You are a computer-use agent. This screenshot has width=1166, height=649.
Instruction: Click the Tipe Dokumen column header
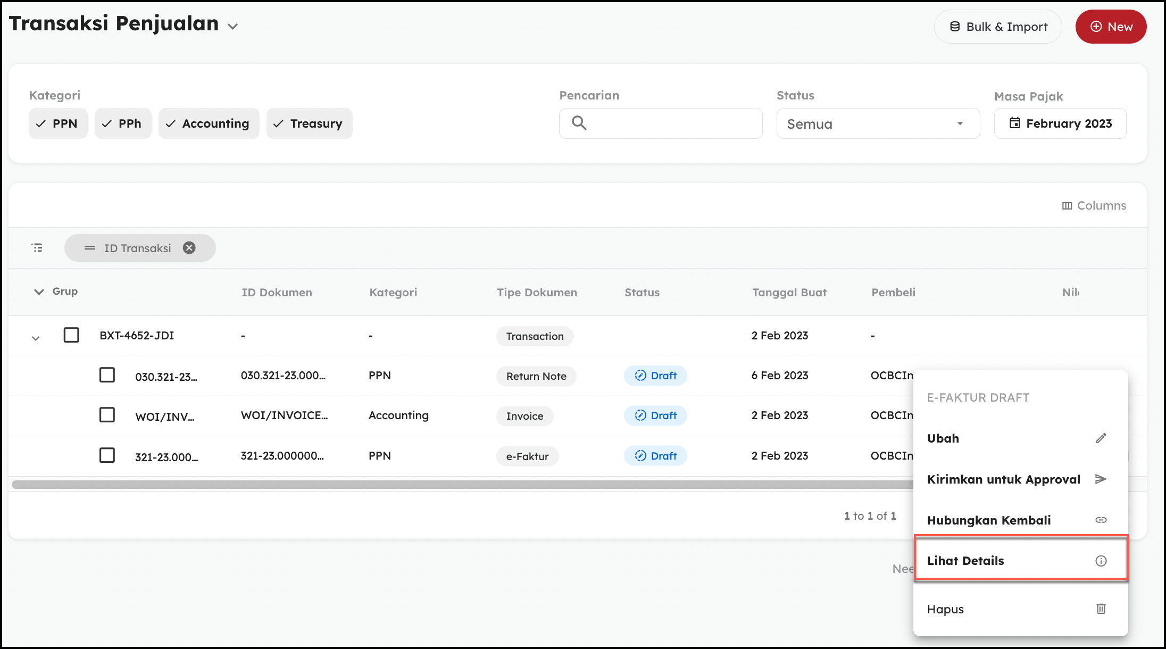pyautogui.click(x=537, y=292)
